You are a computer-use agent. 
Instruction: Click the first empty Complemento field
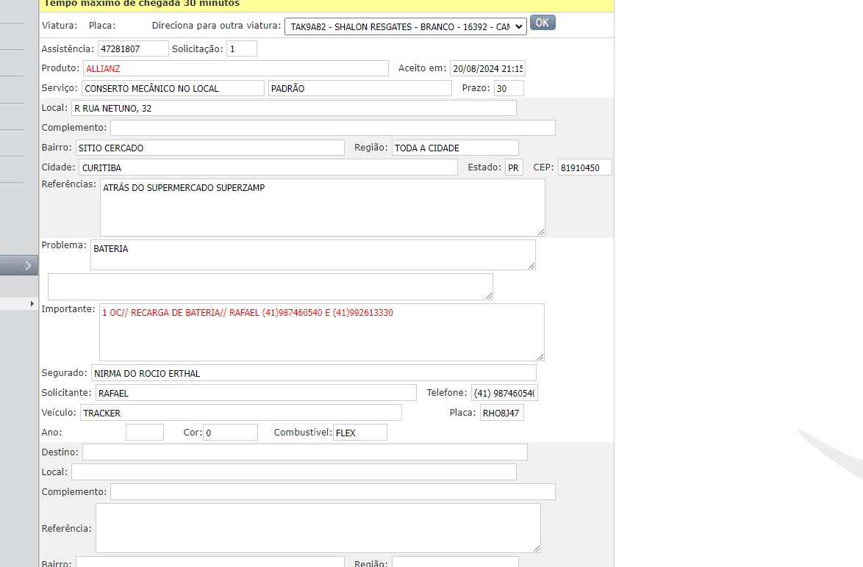(333, 128)
